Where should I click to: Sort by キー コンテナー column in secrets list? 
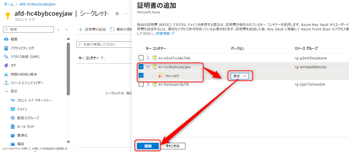[92, 58]
